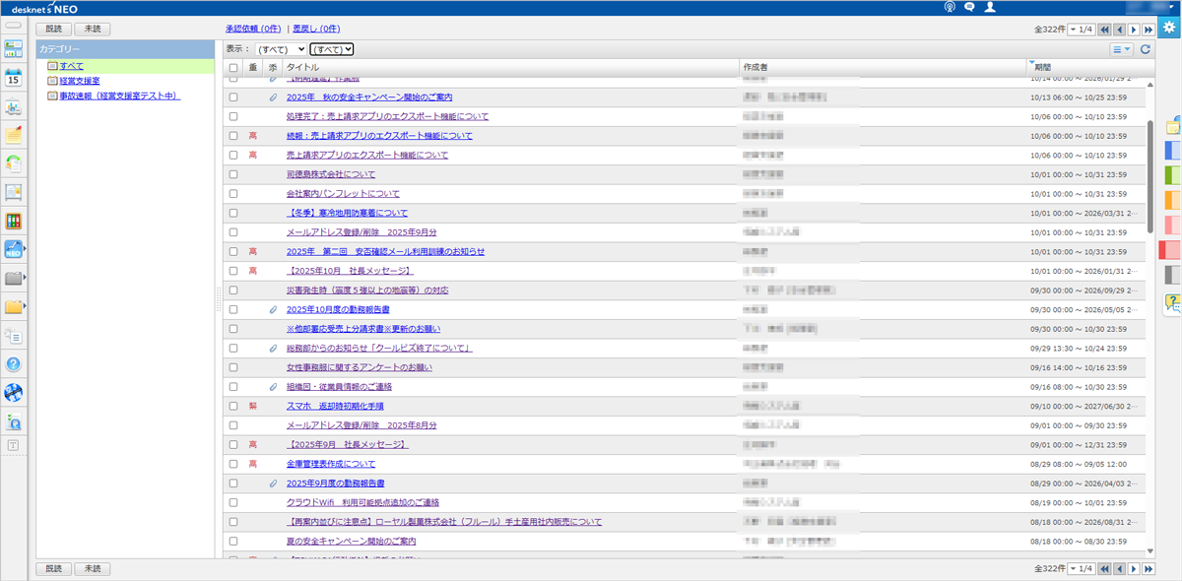Select 経営支援室 category in left panel
This screenshot has height=581, width=1182.
click(x=79, y=81)
